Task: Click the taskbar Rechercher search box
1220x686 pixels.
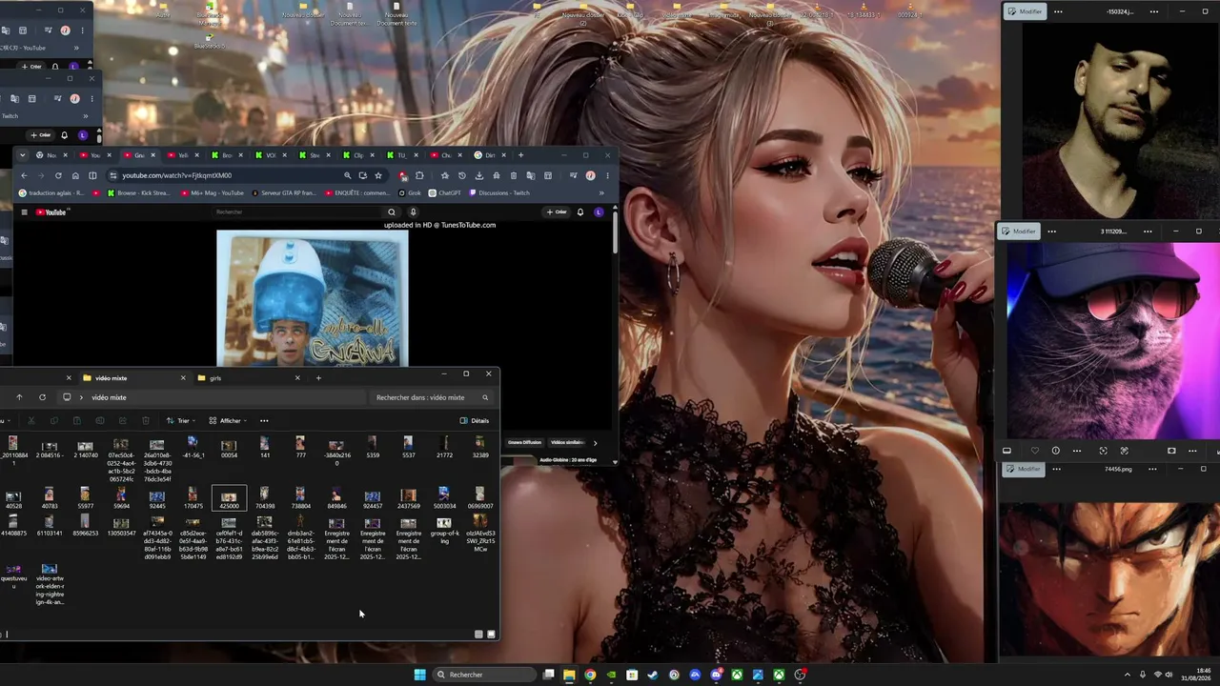Action: [482, 675]
